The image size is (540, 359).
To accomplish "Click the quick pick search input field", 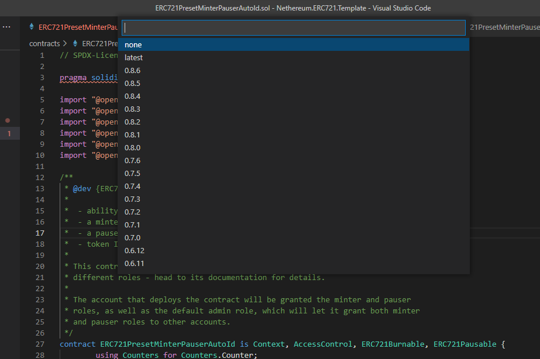I will point(294,28).
